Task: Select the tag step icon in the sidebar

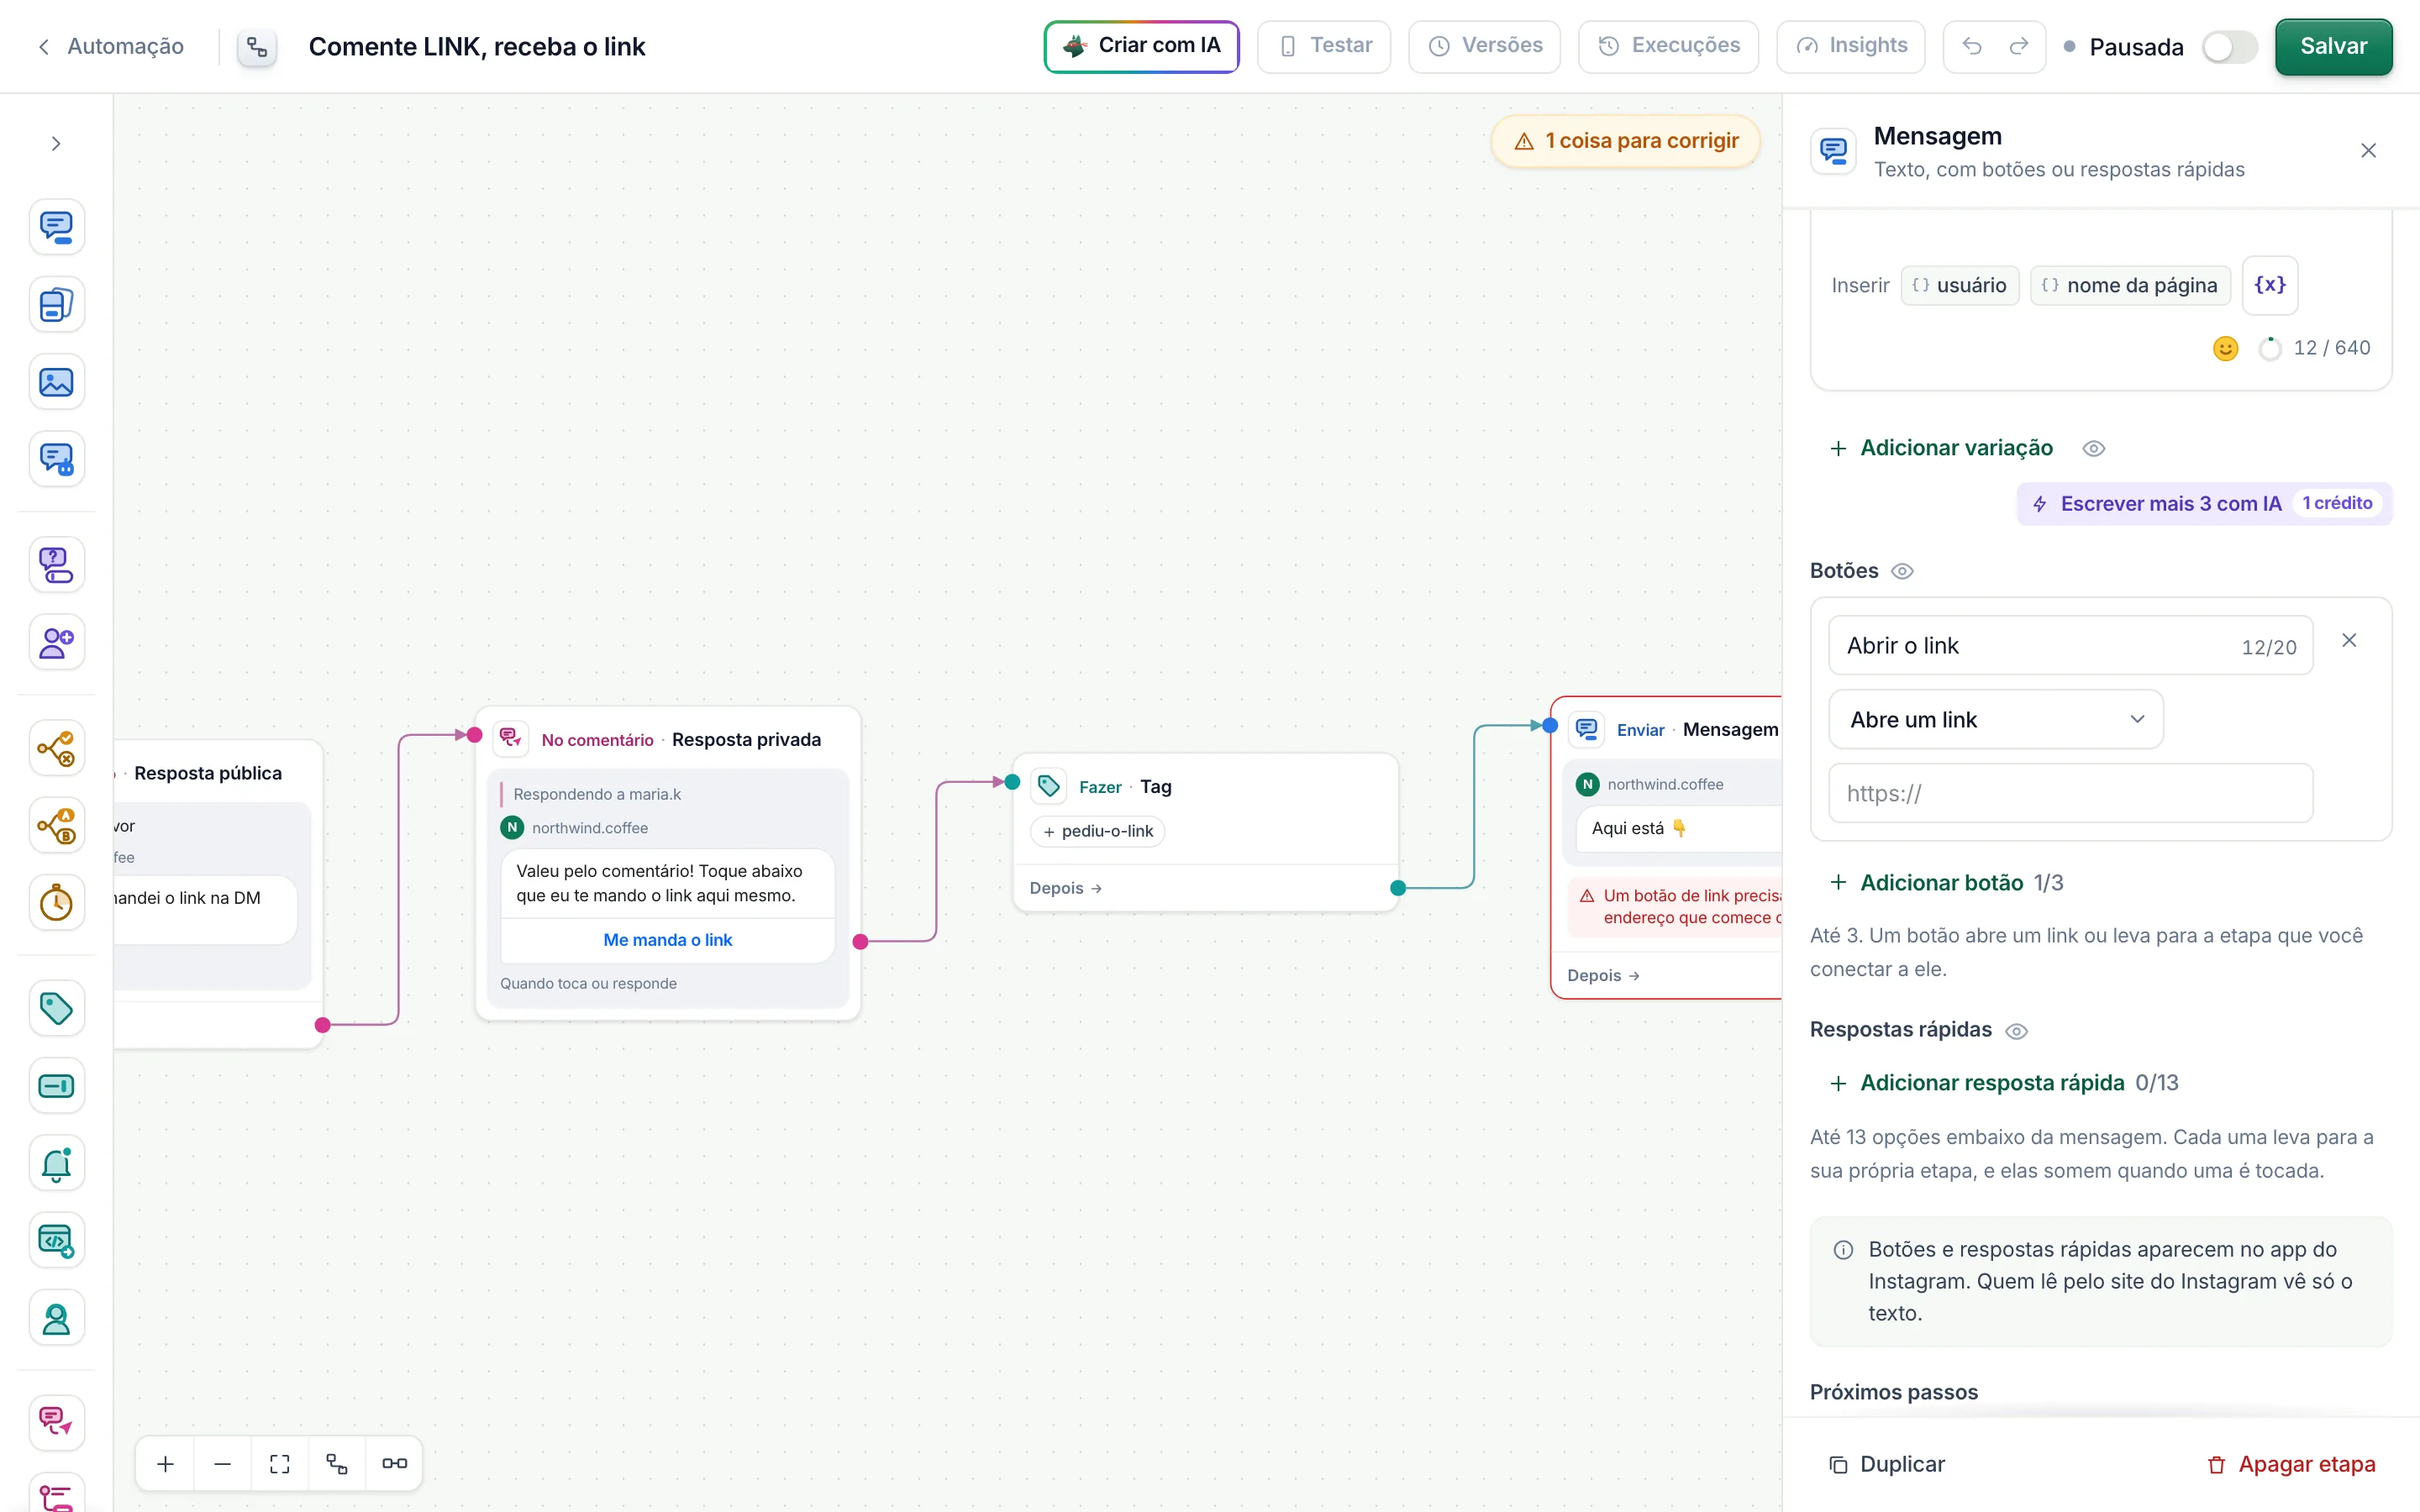Action: pos(56,1008)
